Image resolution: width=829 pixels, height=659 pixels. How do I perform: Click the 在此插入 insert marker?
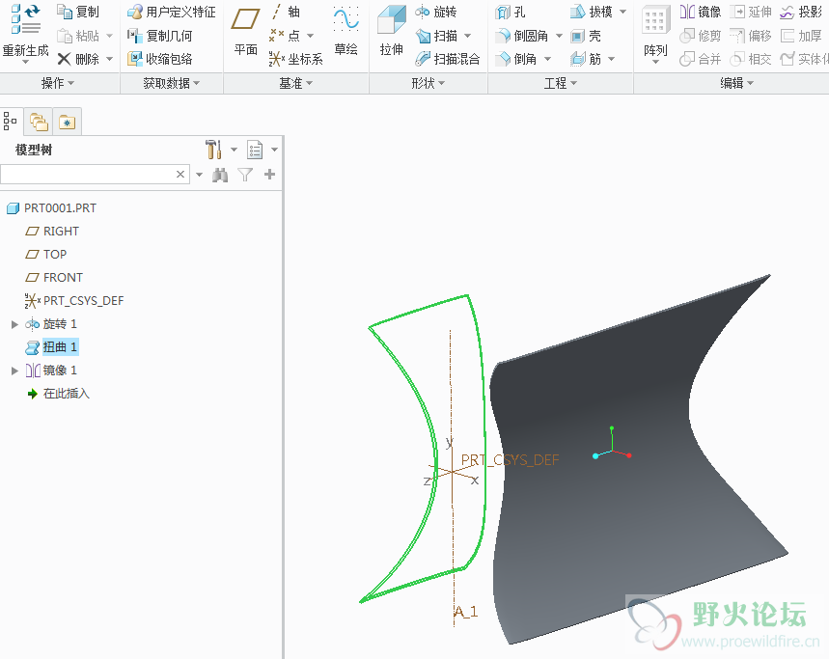(x=58, y=393)
